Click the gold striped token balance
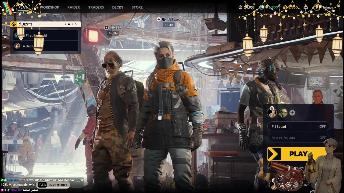The image size is (344, 193). [290, 7]
